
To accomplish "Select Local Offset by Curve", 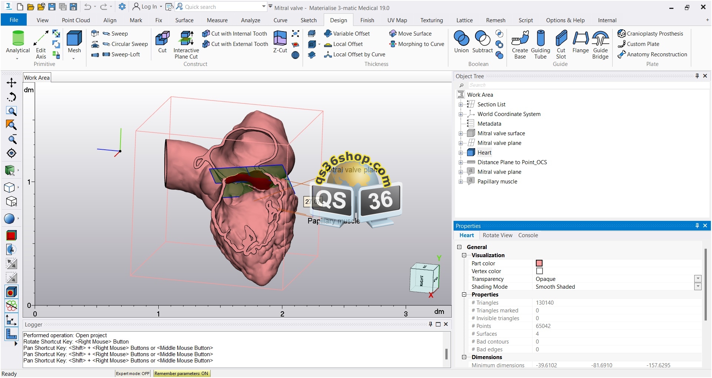I will 355,54.
